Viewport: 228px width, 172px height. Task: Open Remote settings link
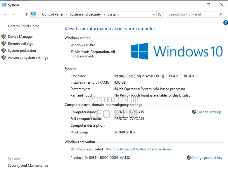point(20,44)
